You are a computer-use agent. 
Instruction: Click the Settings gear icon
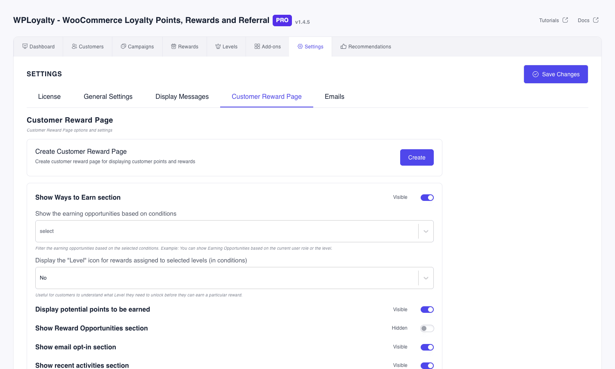[300, 46]
